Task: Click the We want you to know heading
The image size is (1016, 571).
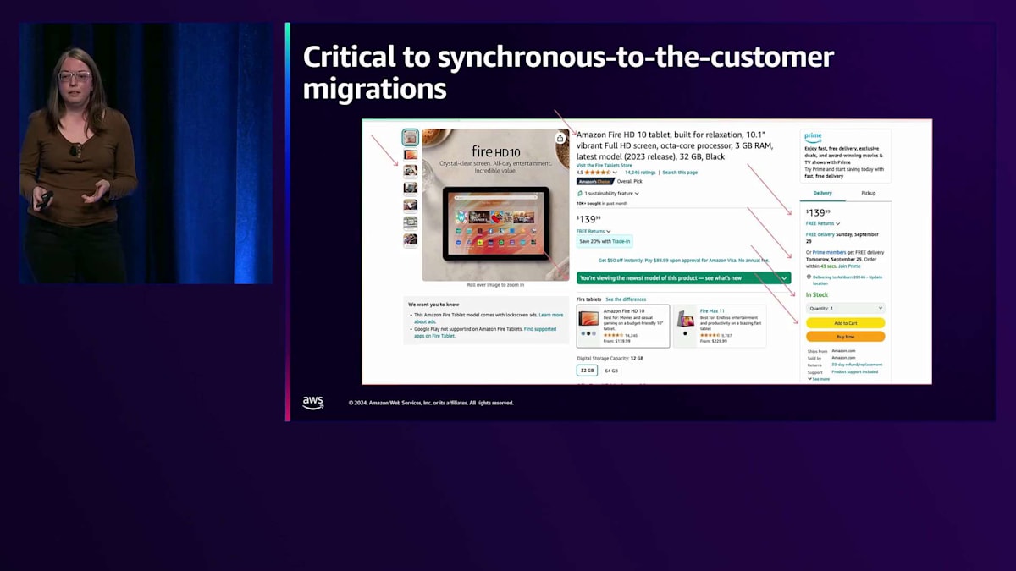Action: click(x=433, y=304)
